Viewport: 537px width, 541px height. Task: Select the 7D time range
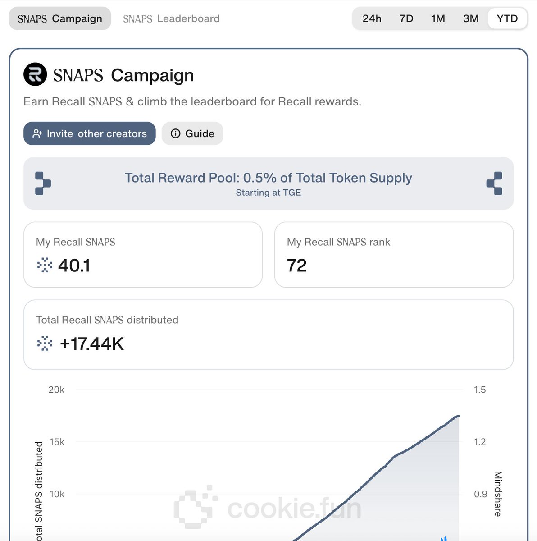point(406,18)
